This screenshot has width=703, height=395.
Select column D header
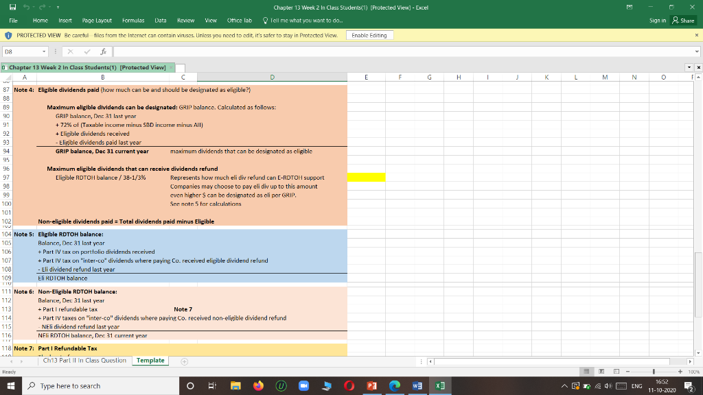tap(272, 77)
